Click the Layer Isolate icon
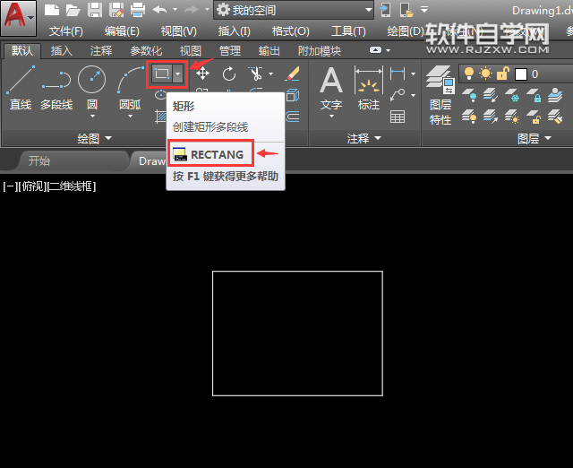This screenshot has width=573, height=468. [555, 95]
